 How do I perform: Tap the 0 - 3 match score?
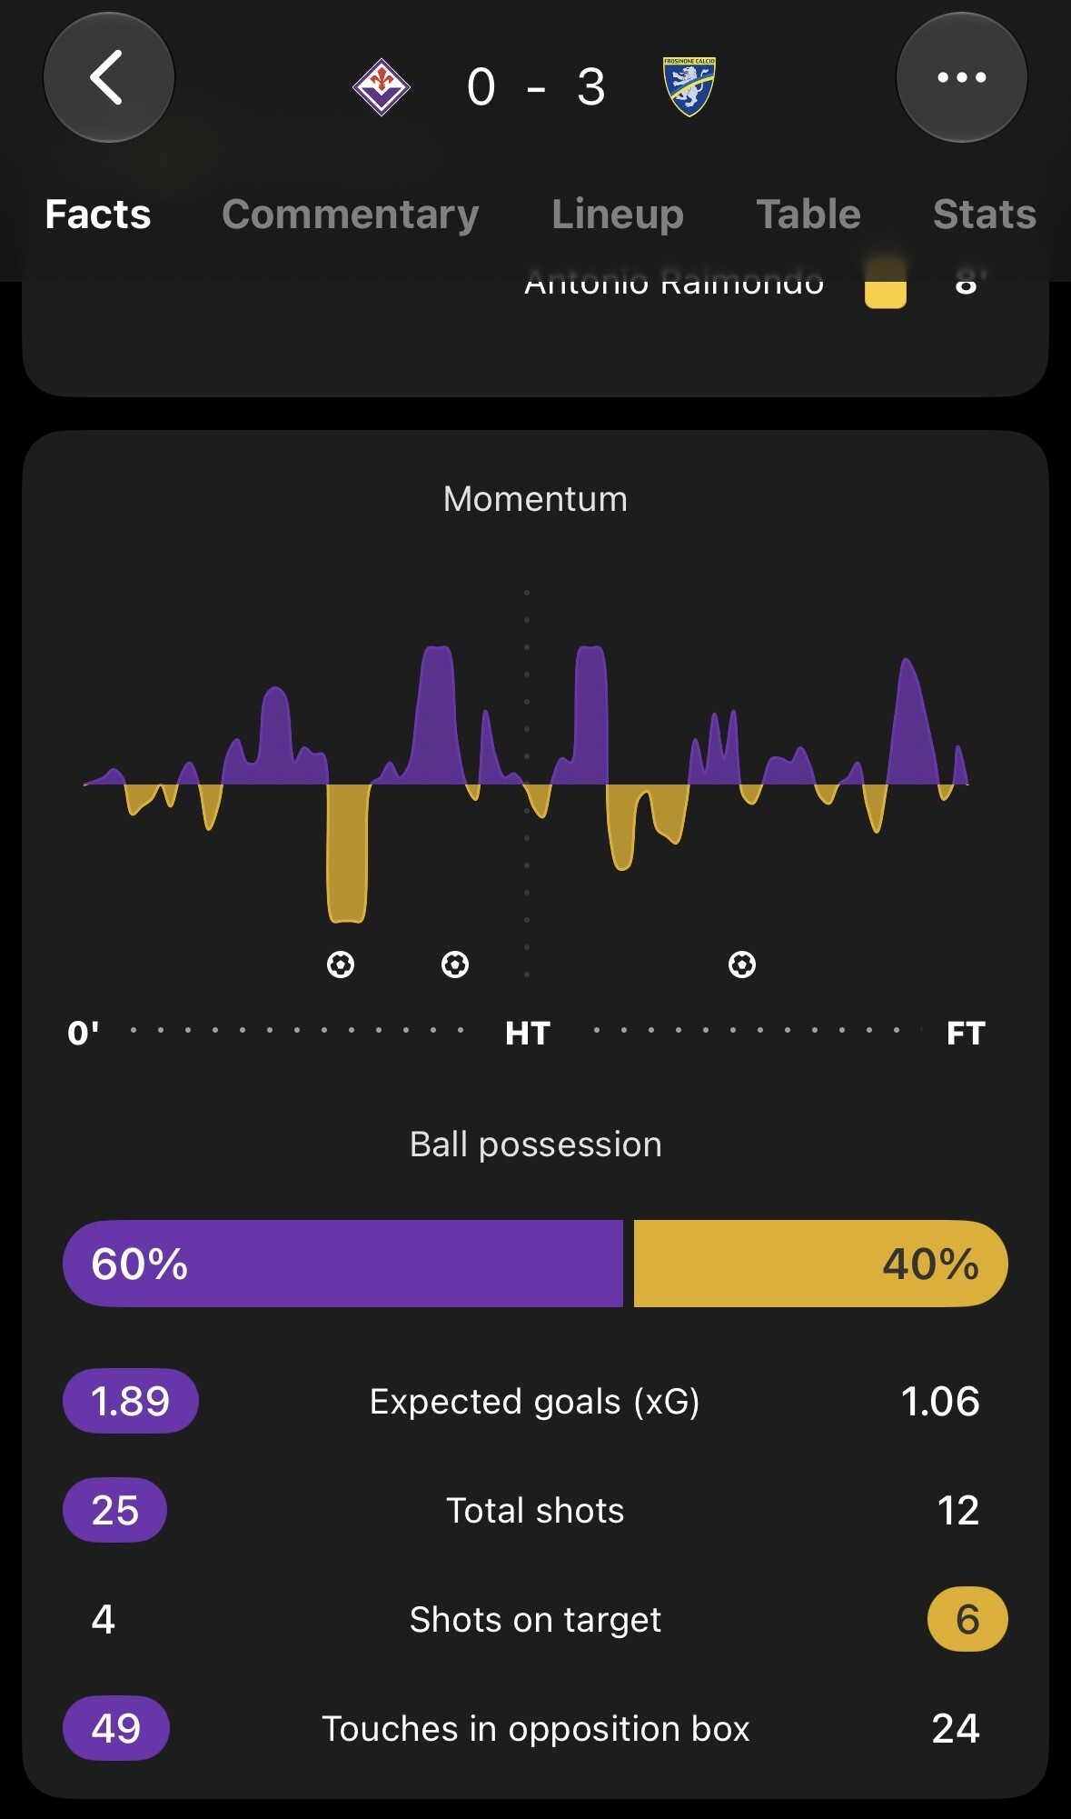[536, 87]
